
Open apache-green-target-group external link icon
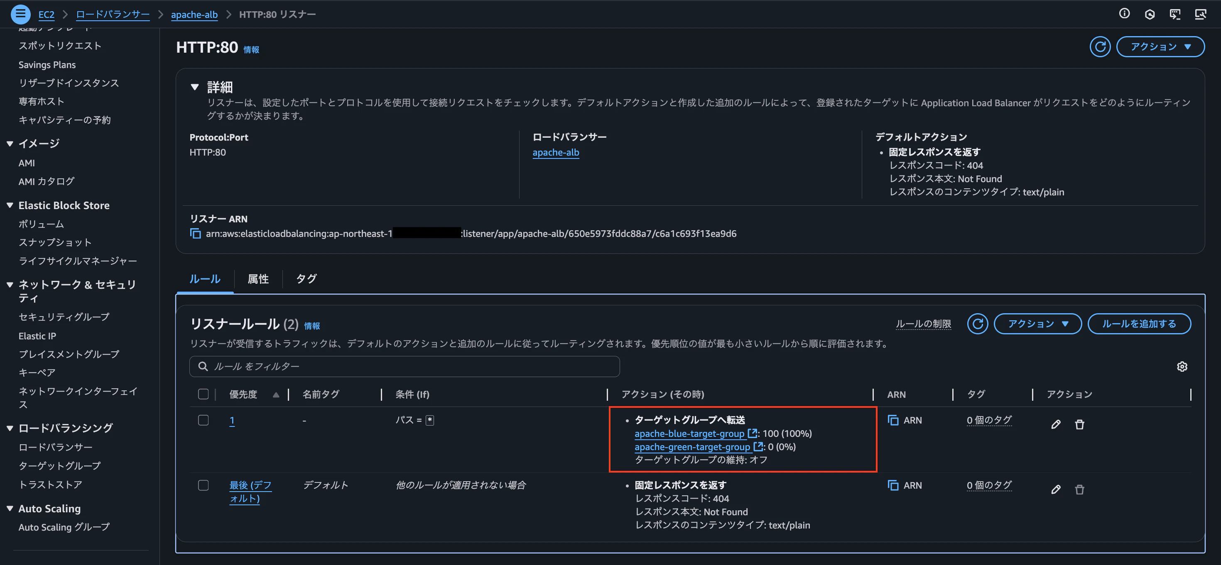(x=758, y=447)
